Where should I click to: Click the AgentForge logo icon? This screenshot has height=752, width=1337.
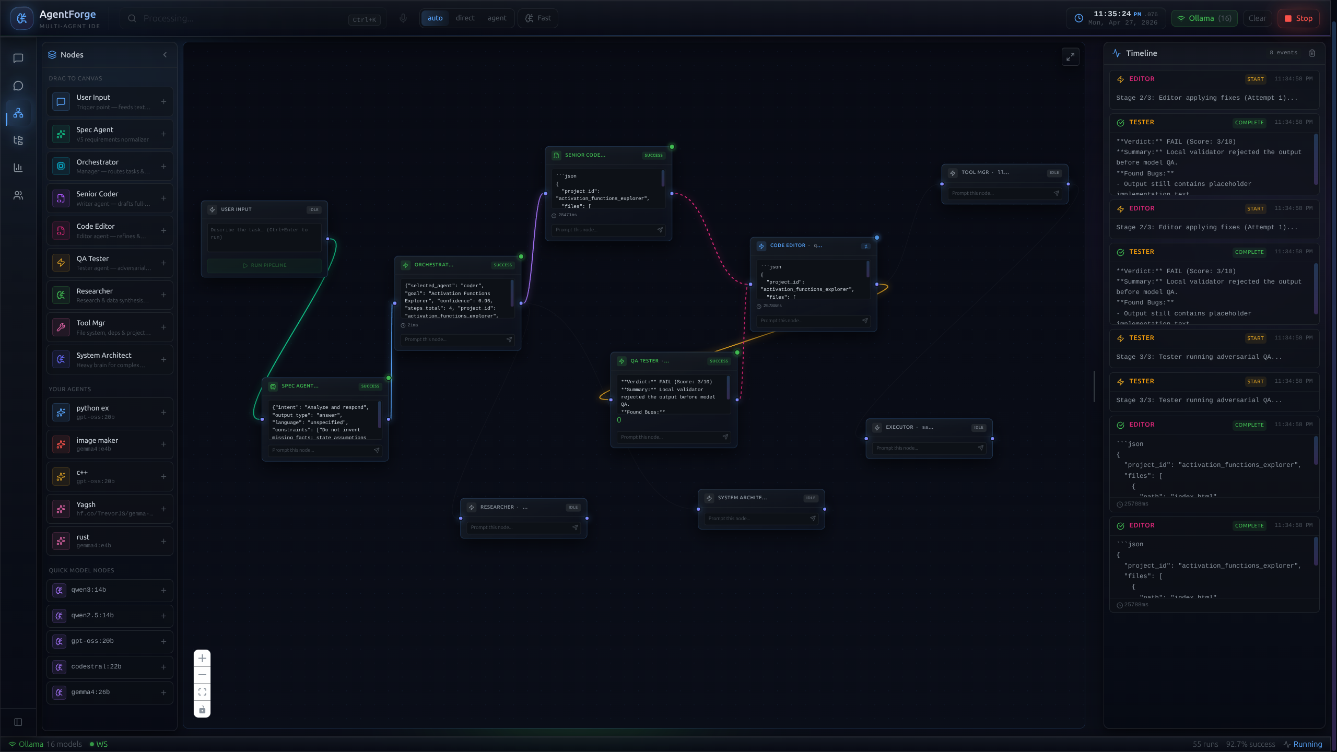21,18
